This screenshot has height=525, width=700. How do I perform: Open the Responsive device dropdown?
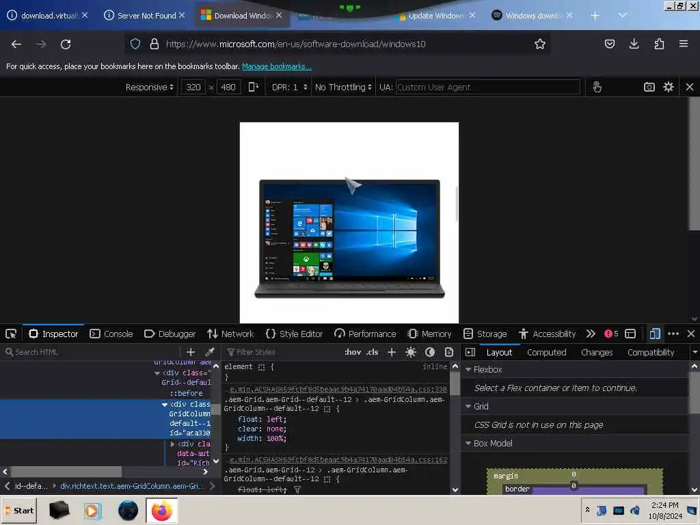[x=149, y=87]
